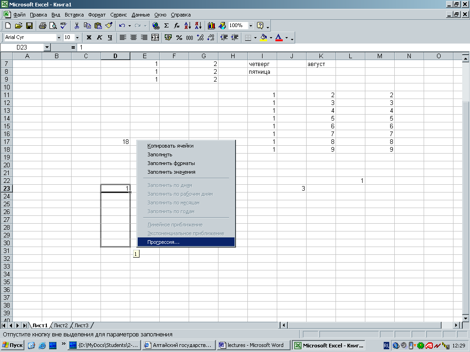Image resolution: width=470 pixels, height=352 pixels.
Task: Select column D header
Action: 115,56
